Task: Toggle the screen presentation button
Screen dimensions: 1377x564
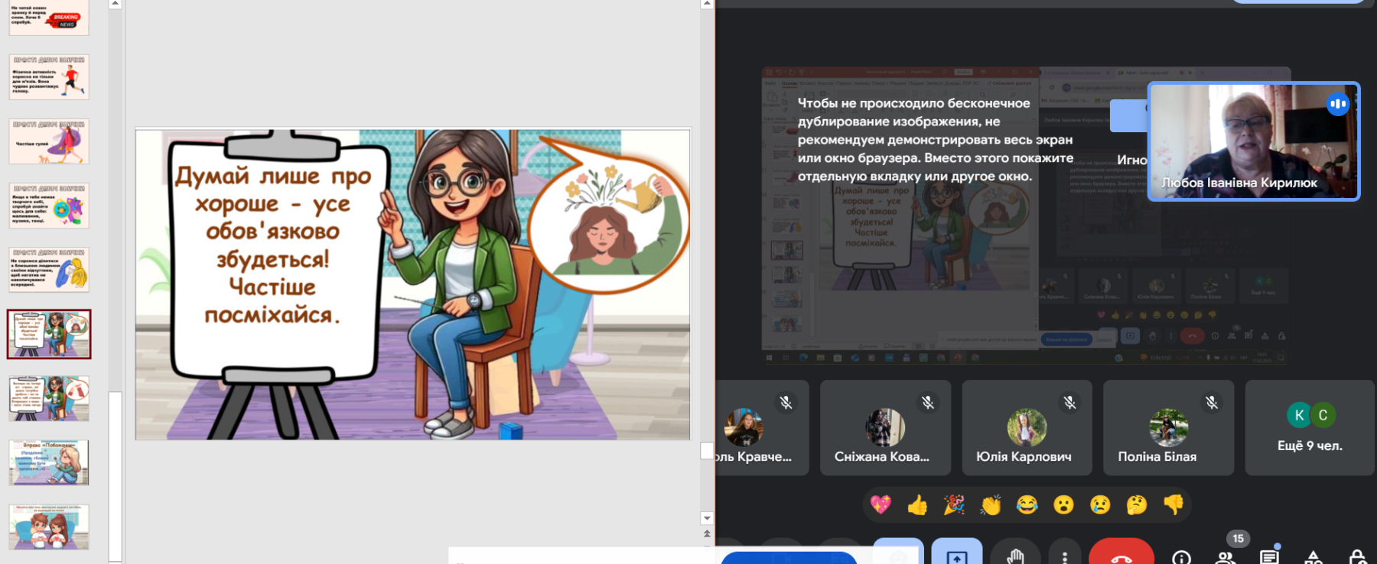Action: (x=957, y=554)
